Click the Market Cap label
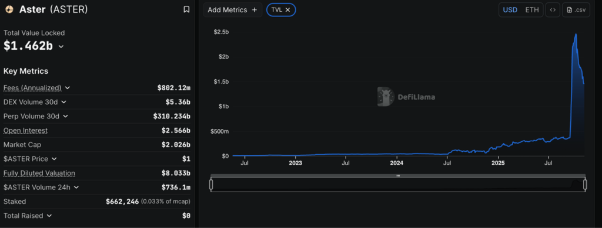Image resolution: width=602 pixels, height=228 pixels. click(x=22, y=145)
